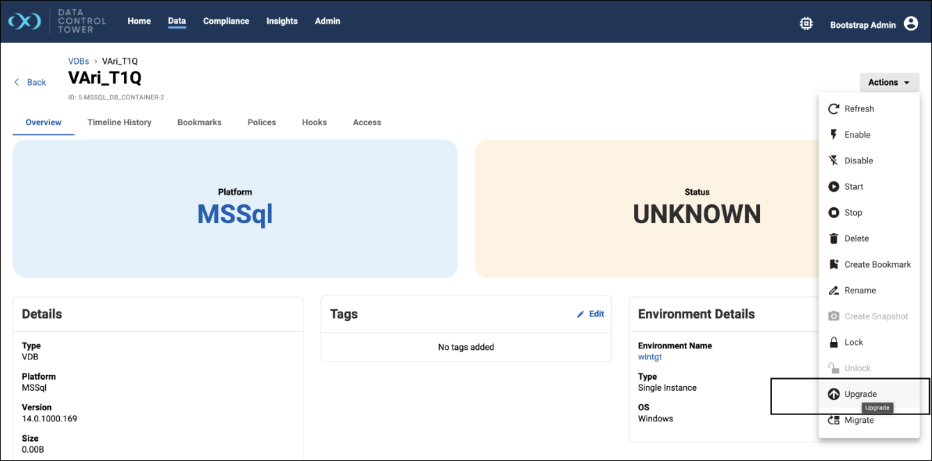
Task: Click the Delete trash icon
Action: point(833,238)
